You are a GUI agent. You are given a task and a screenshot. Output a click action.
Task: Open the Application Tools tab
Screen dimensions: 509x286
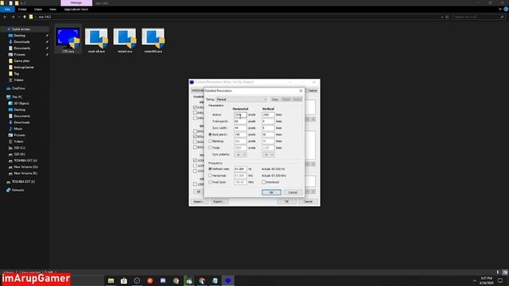click(x=76, y=10)
